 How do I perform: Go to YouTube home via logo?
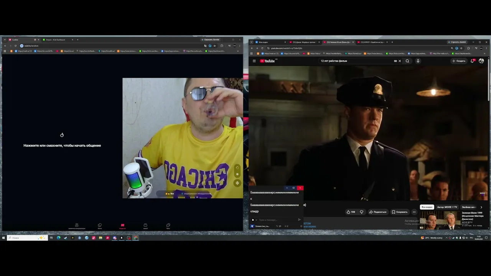pos(267,61)
